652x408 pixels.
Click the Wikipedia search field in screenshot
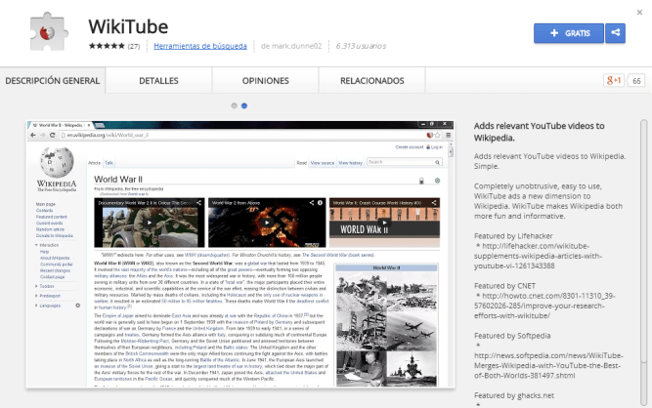[x=404, y=162]
